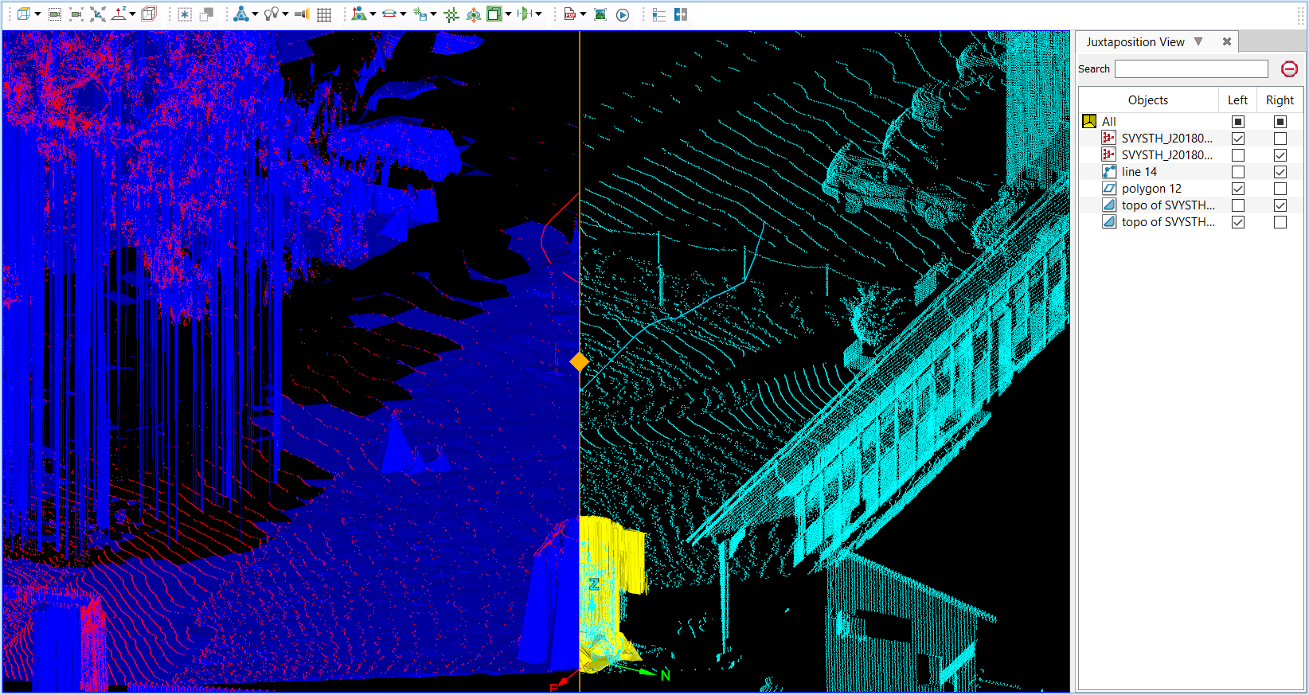The height and width of the screenshot is (695, 1309).
Task: Click the orange diamond split view handle
Action: coord(580,362)
